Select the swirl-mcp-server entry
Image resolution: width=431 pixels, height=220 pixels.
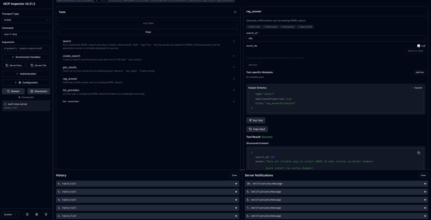[26, 106]
